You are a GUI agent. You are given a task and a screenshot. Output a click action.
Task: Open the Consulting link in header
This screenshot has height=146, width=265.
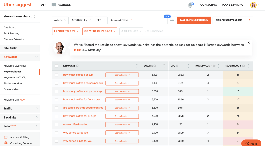209,5
